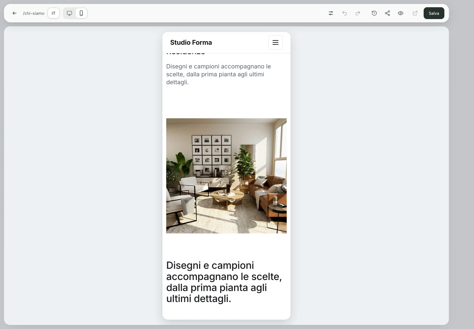The image size is (474, 329).
Task: Click the empty canvas area beside the preview
Action: 369,174
